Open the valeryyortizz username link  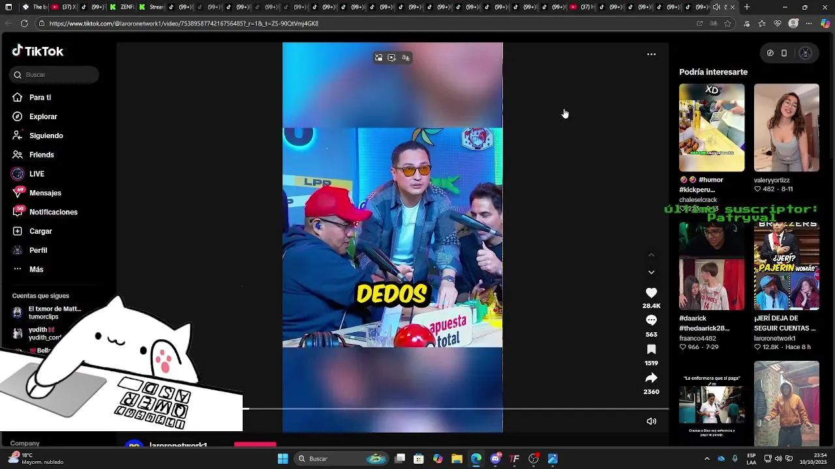[772, 180]
